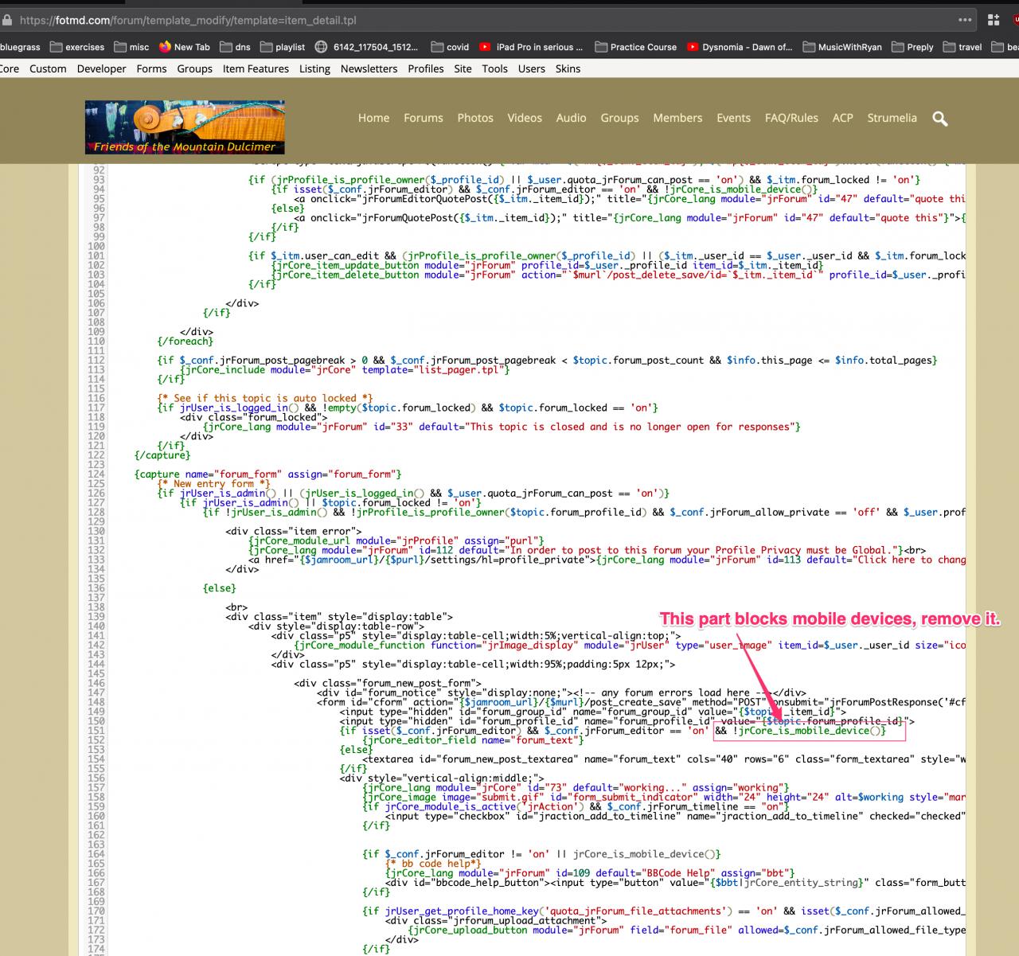Click the extensions grid icon in toolbar

click(994, 20)
